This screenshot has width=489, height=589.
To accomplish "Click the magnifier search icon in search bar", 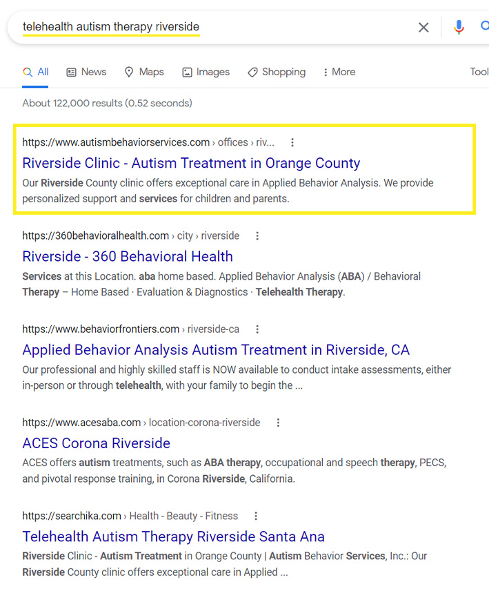I will pos(484,26).
